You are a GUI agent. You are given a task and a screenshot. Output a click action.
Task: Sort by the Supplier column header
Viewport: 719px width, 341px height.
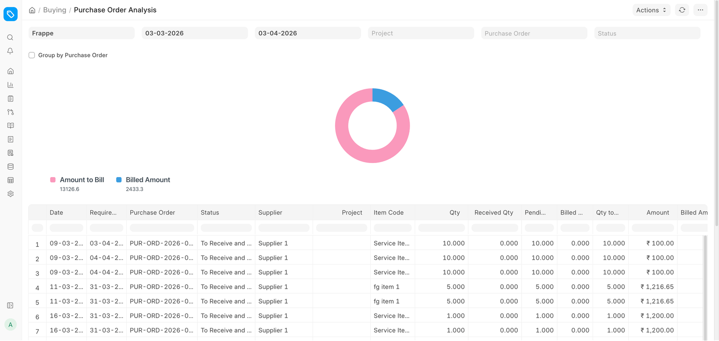click(271, 213)
